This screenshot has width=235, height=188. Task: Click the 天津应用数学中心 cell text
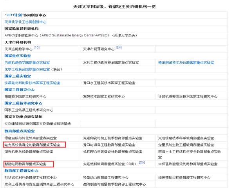click(x=18, y=49)
